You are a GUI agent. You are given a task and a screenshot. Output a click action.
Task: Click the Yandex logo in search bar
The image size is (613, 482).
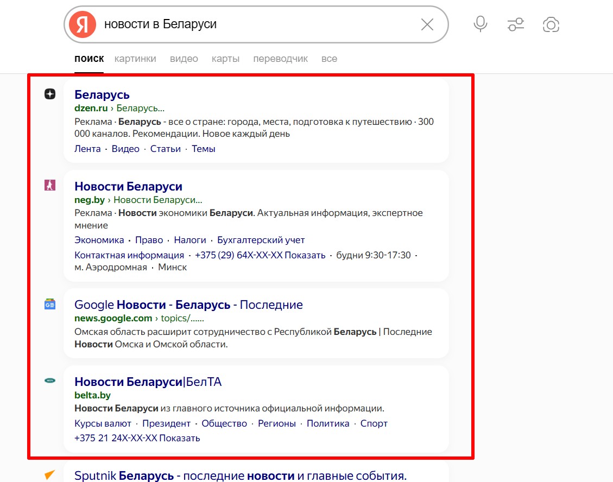point(83,24)
